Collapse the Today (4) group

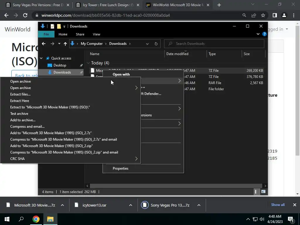pyautogui.click(x=88, y=63)
